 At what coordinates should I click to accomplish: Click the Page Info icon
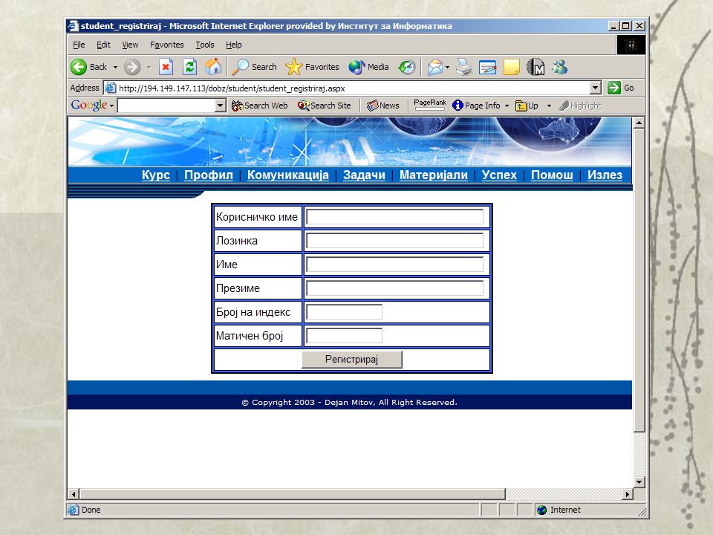pyautogui.click(x=458, y=106)
